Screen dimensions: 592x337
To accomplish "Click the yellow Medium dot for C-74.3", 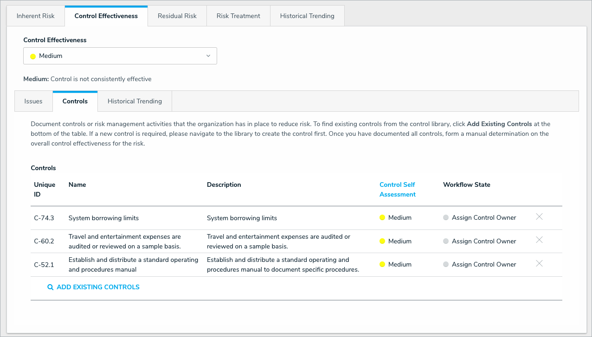I will pos(382,218).
